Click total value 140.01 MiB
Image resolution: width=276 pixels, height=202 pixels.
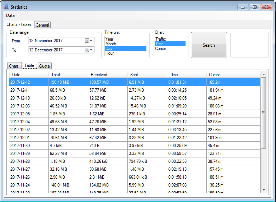[x=68, y=185]
